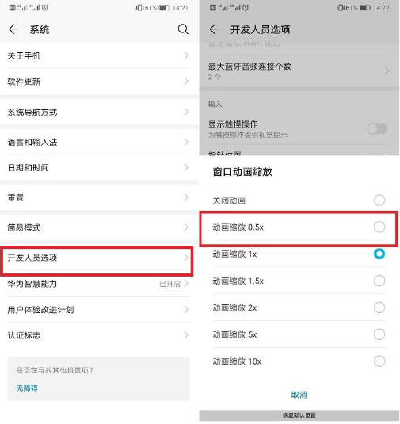
Task: Open 开发人员选项 menu entry
Action: pos(97,258)
